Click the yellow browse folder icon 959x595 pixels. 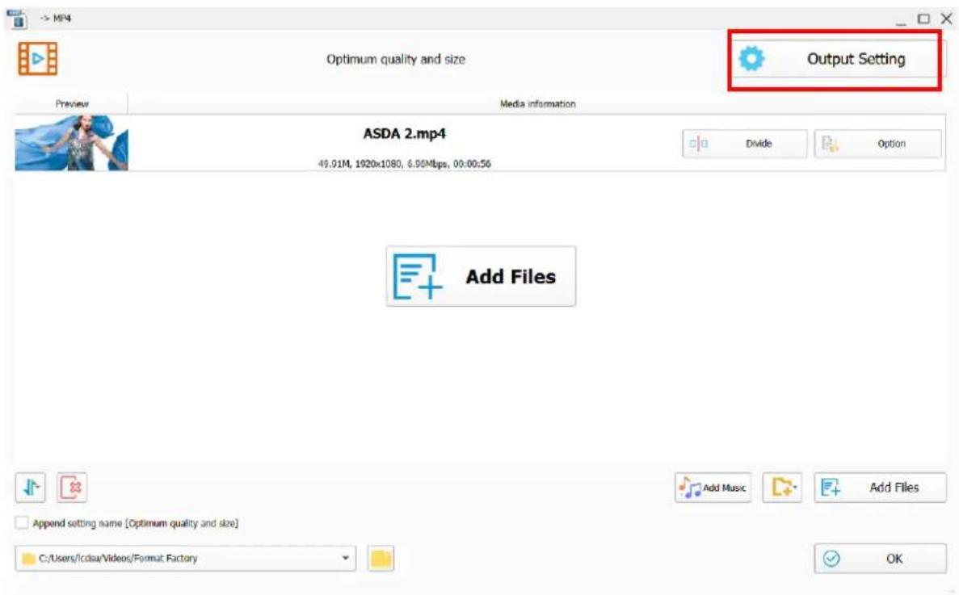point(381,559)
